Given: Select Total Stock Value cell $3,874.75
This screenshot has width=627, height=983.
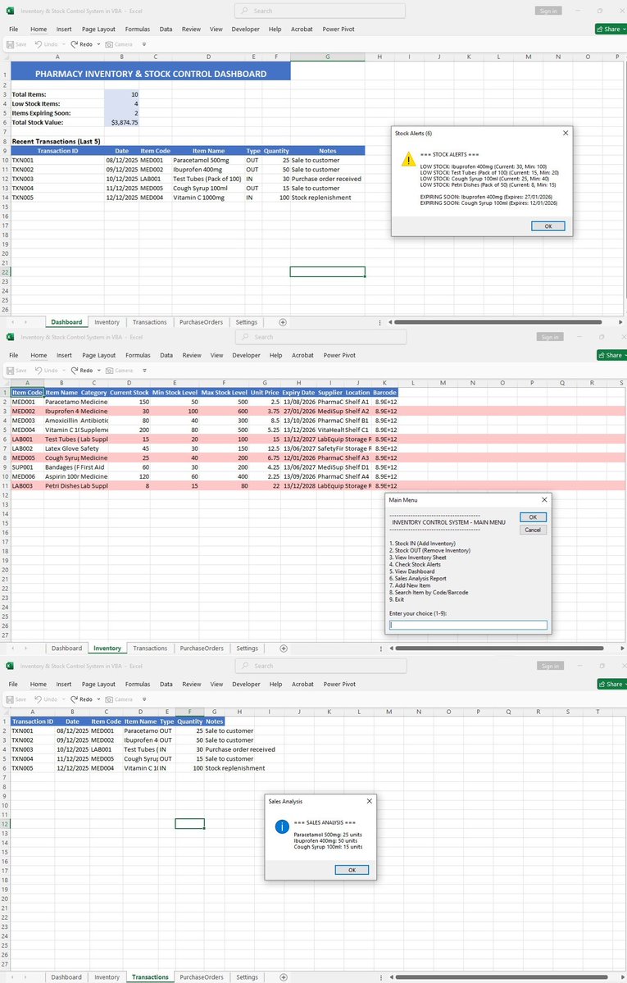Looking at the screenshot, I should 121,122.
